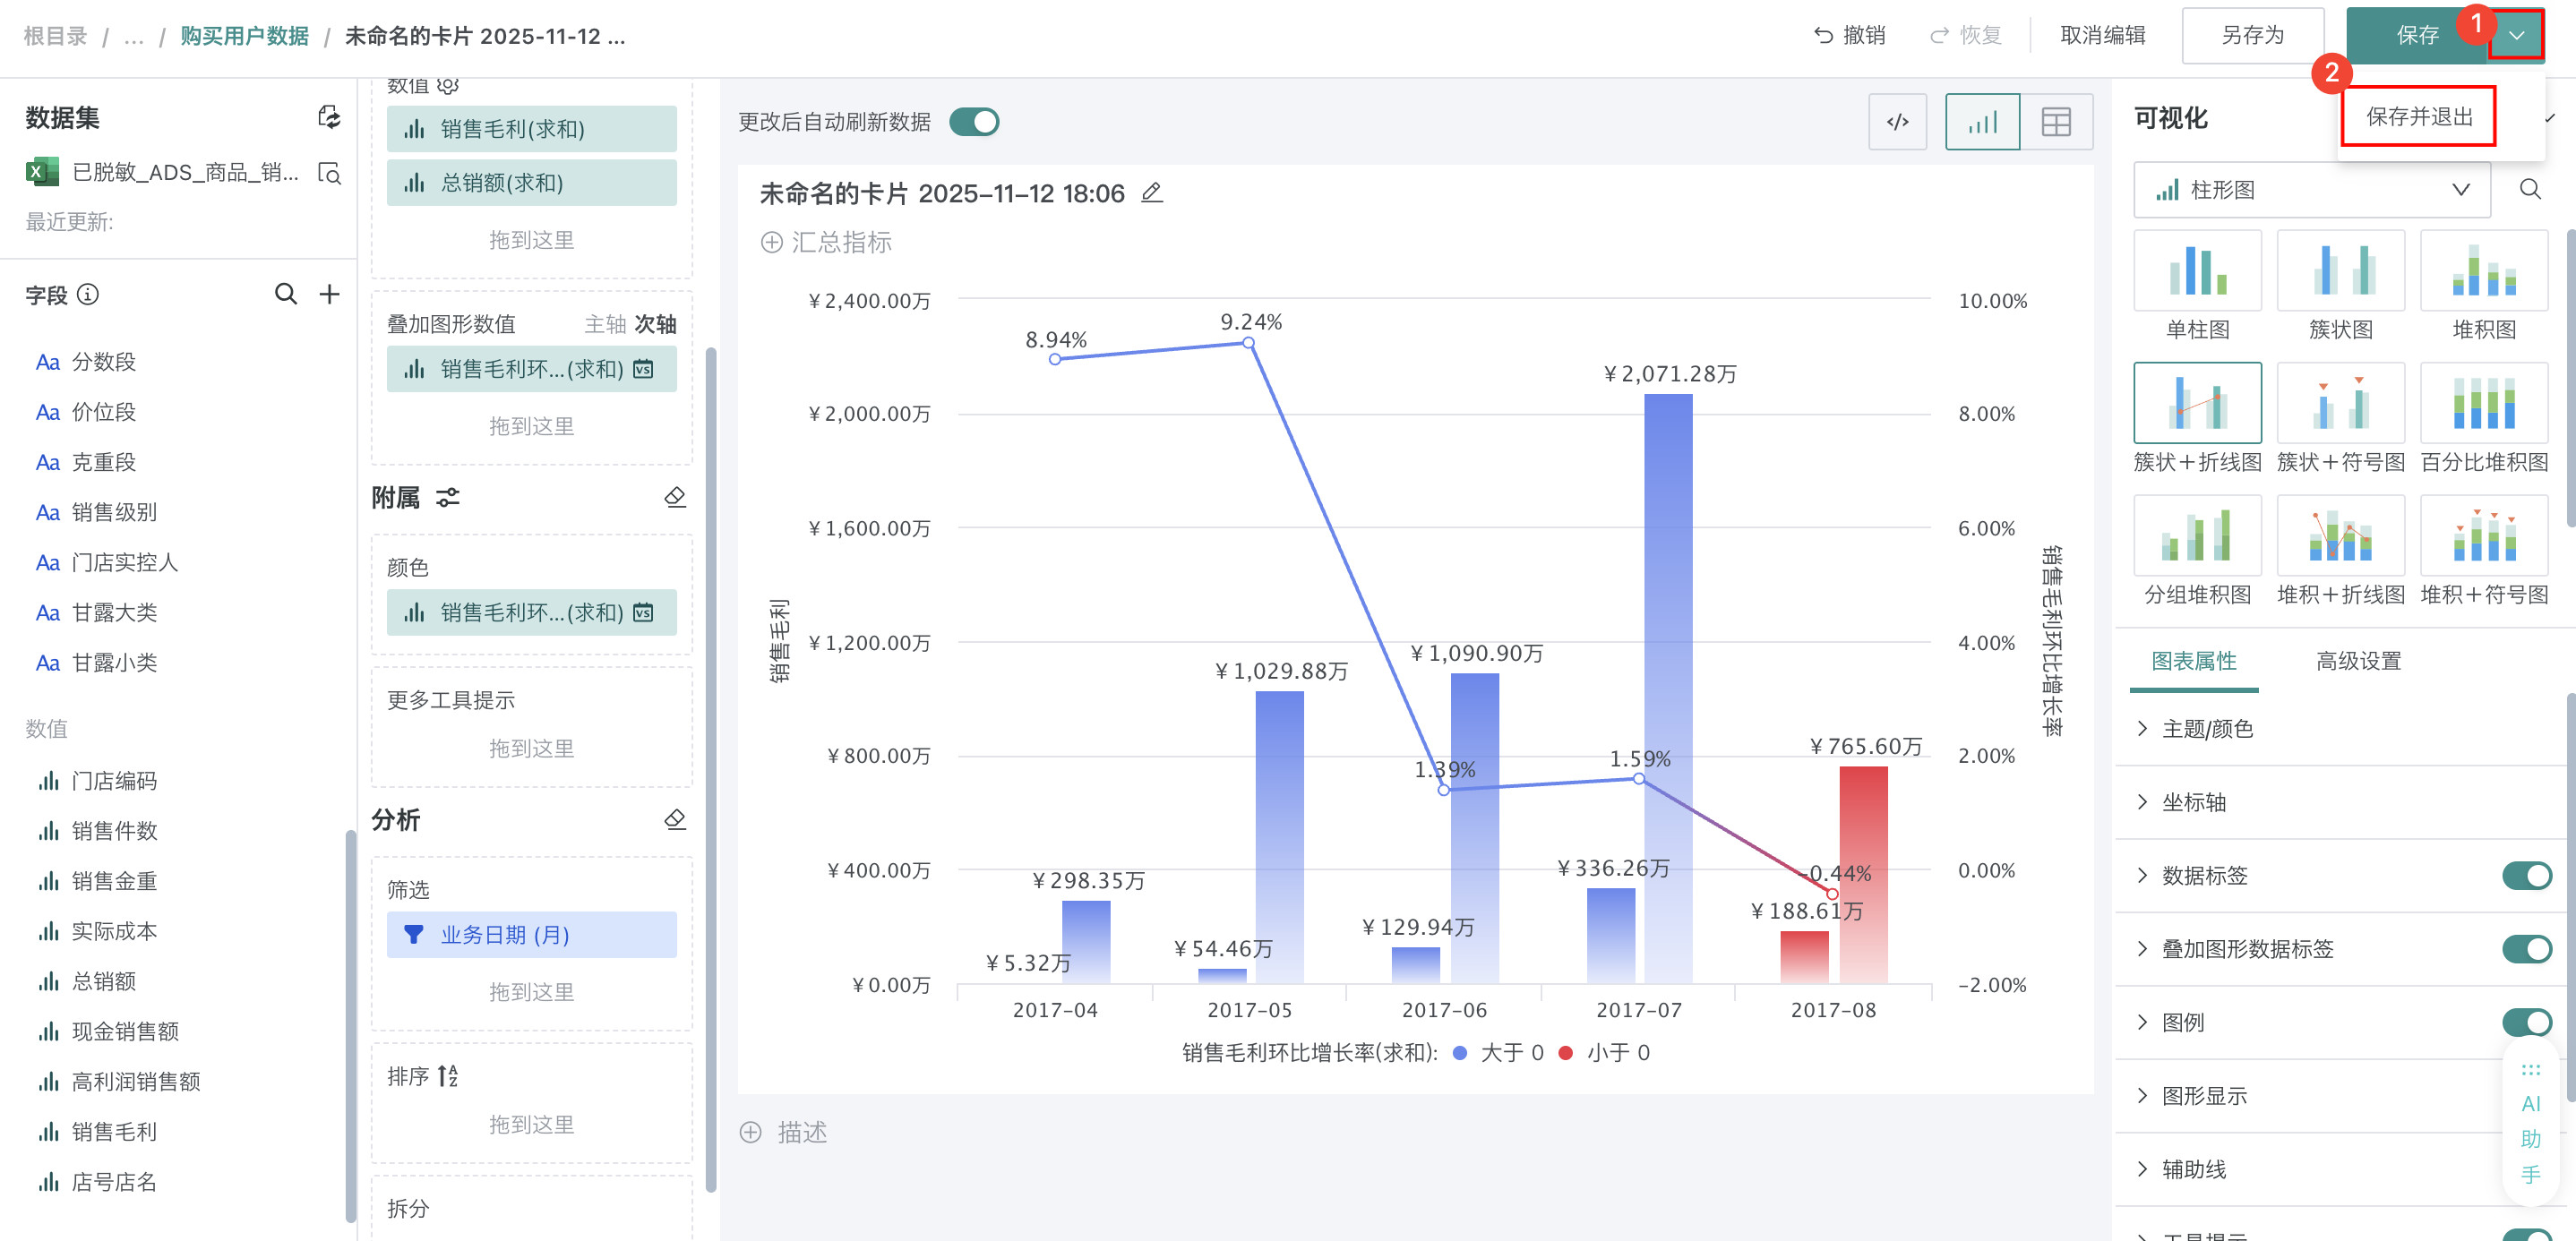Viewport: 2576px width, 1241px height.
Task: Add a new field with plus icon
Action: coord(329,294)
